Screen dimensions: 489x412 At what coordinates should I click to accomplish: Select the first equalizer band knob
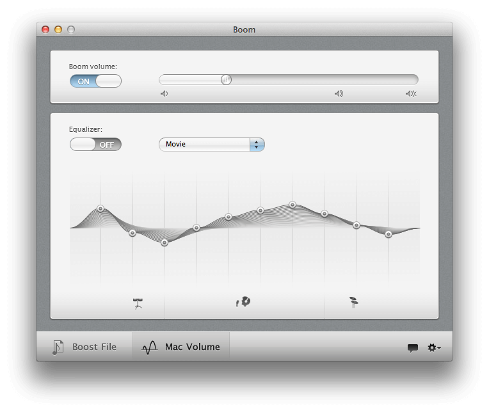click(x=100, y=209)
